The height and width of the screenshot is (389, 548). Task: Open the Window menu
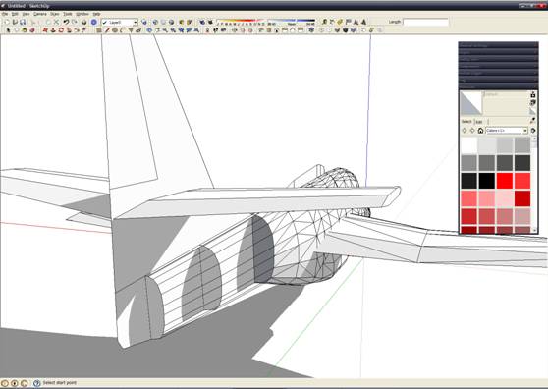point(82,14)
